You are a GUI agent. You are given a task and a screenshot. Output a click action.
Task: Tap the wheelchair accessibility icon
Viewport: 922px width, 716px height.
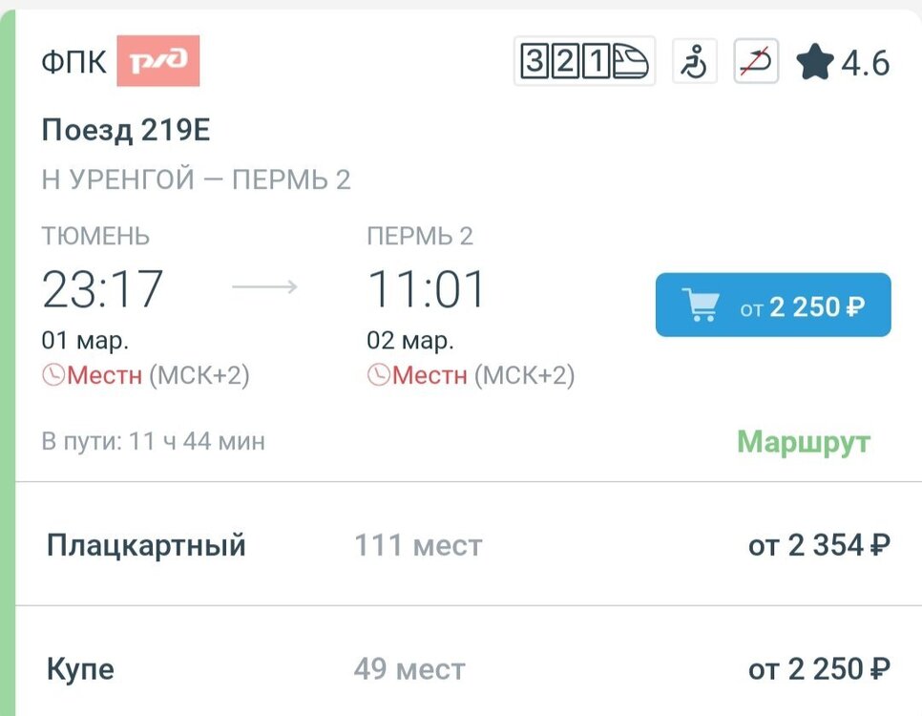pyautogui.click(x=695, y=60)
